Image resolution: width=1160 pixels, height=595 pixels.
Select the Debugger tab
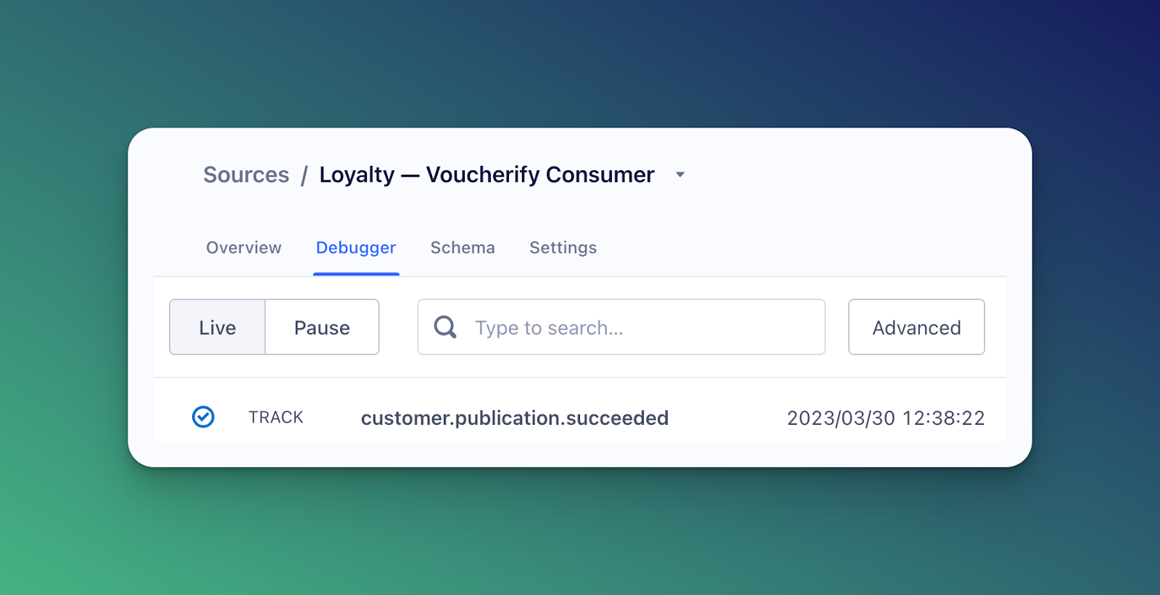point(356,248)
